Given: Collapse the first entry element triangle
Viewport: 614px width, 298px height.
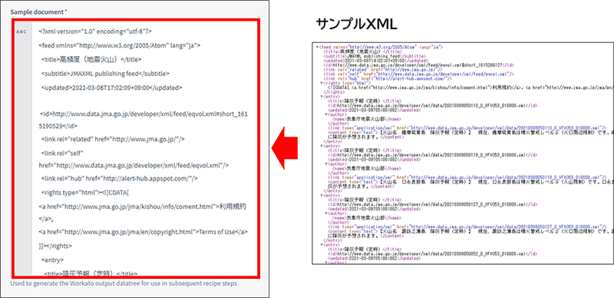Looking at the screenshot, I should [x=322, y=97].
